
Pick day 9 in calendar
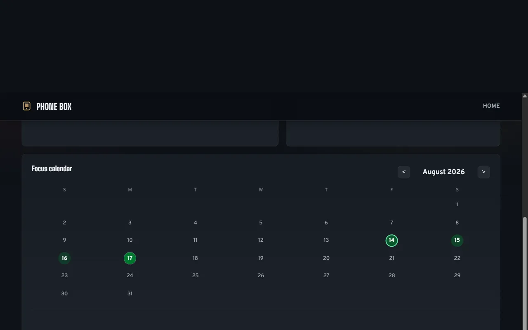coord(64,240)
